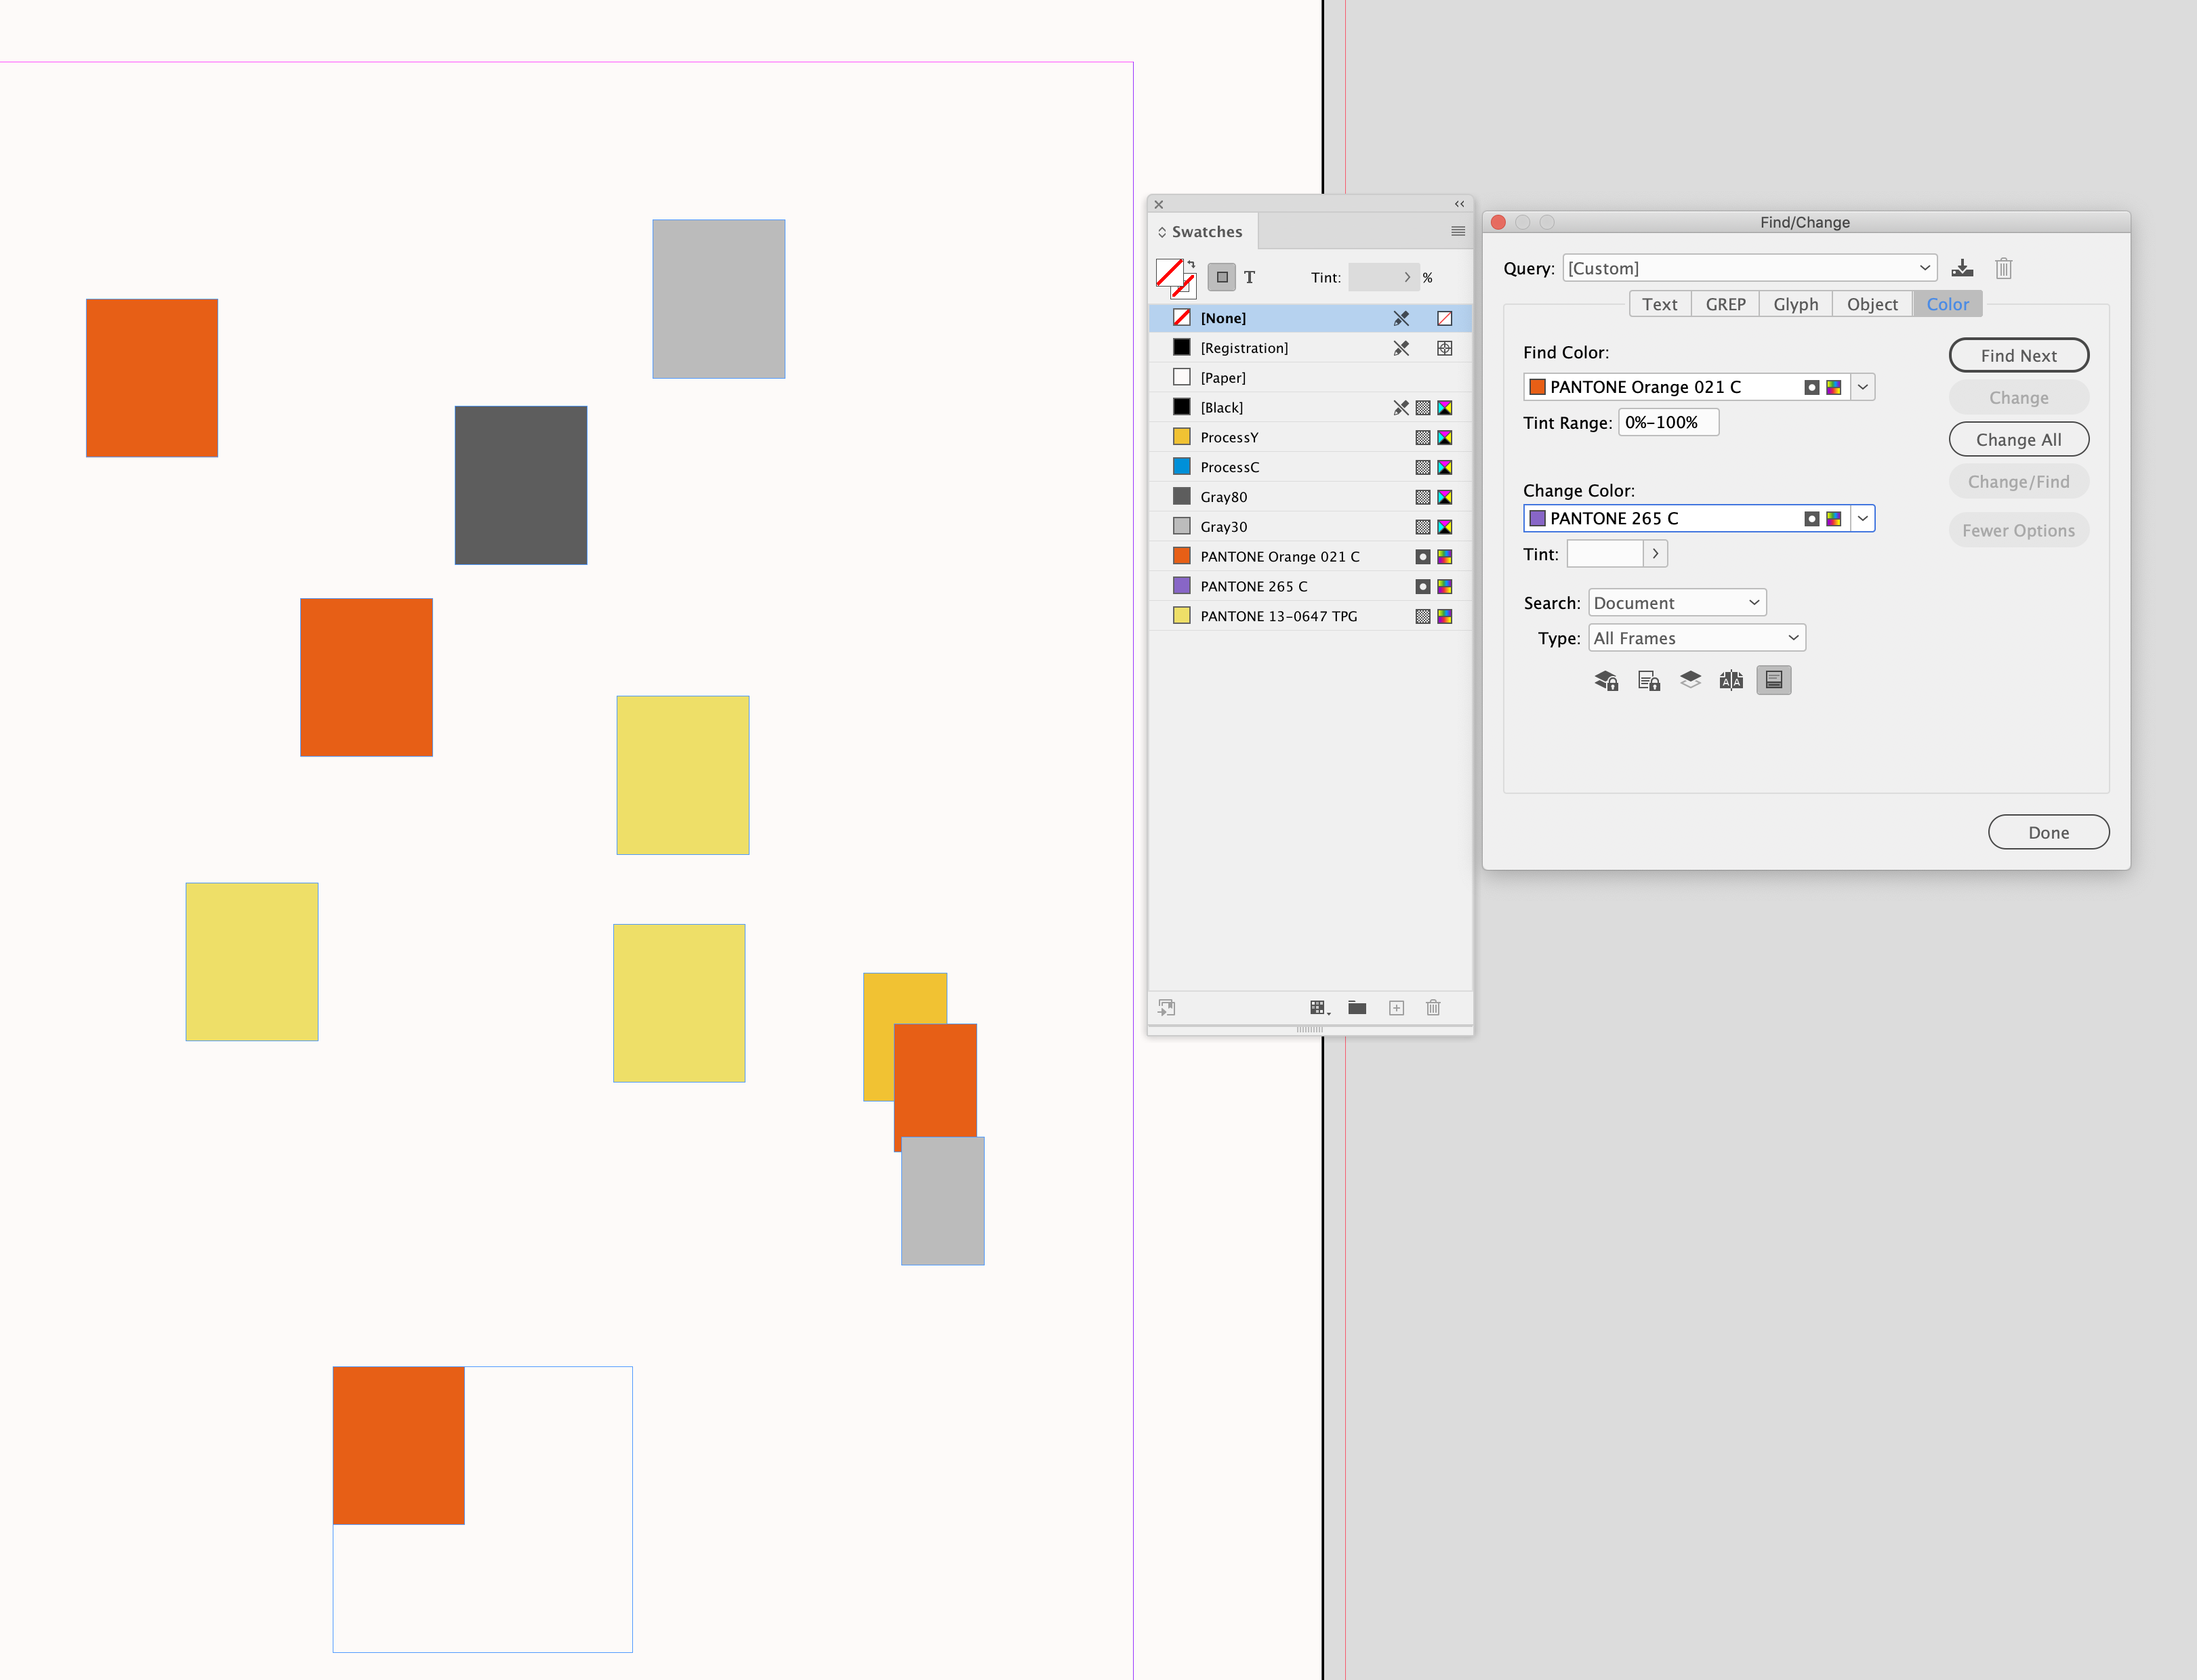2197x1680 pixels.
Task: Click the Change All button
Action: [x=2018, y=439]
